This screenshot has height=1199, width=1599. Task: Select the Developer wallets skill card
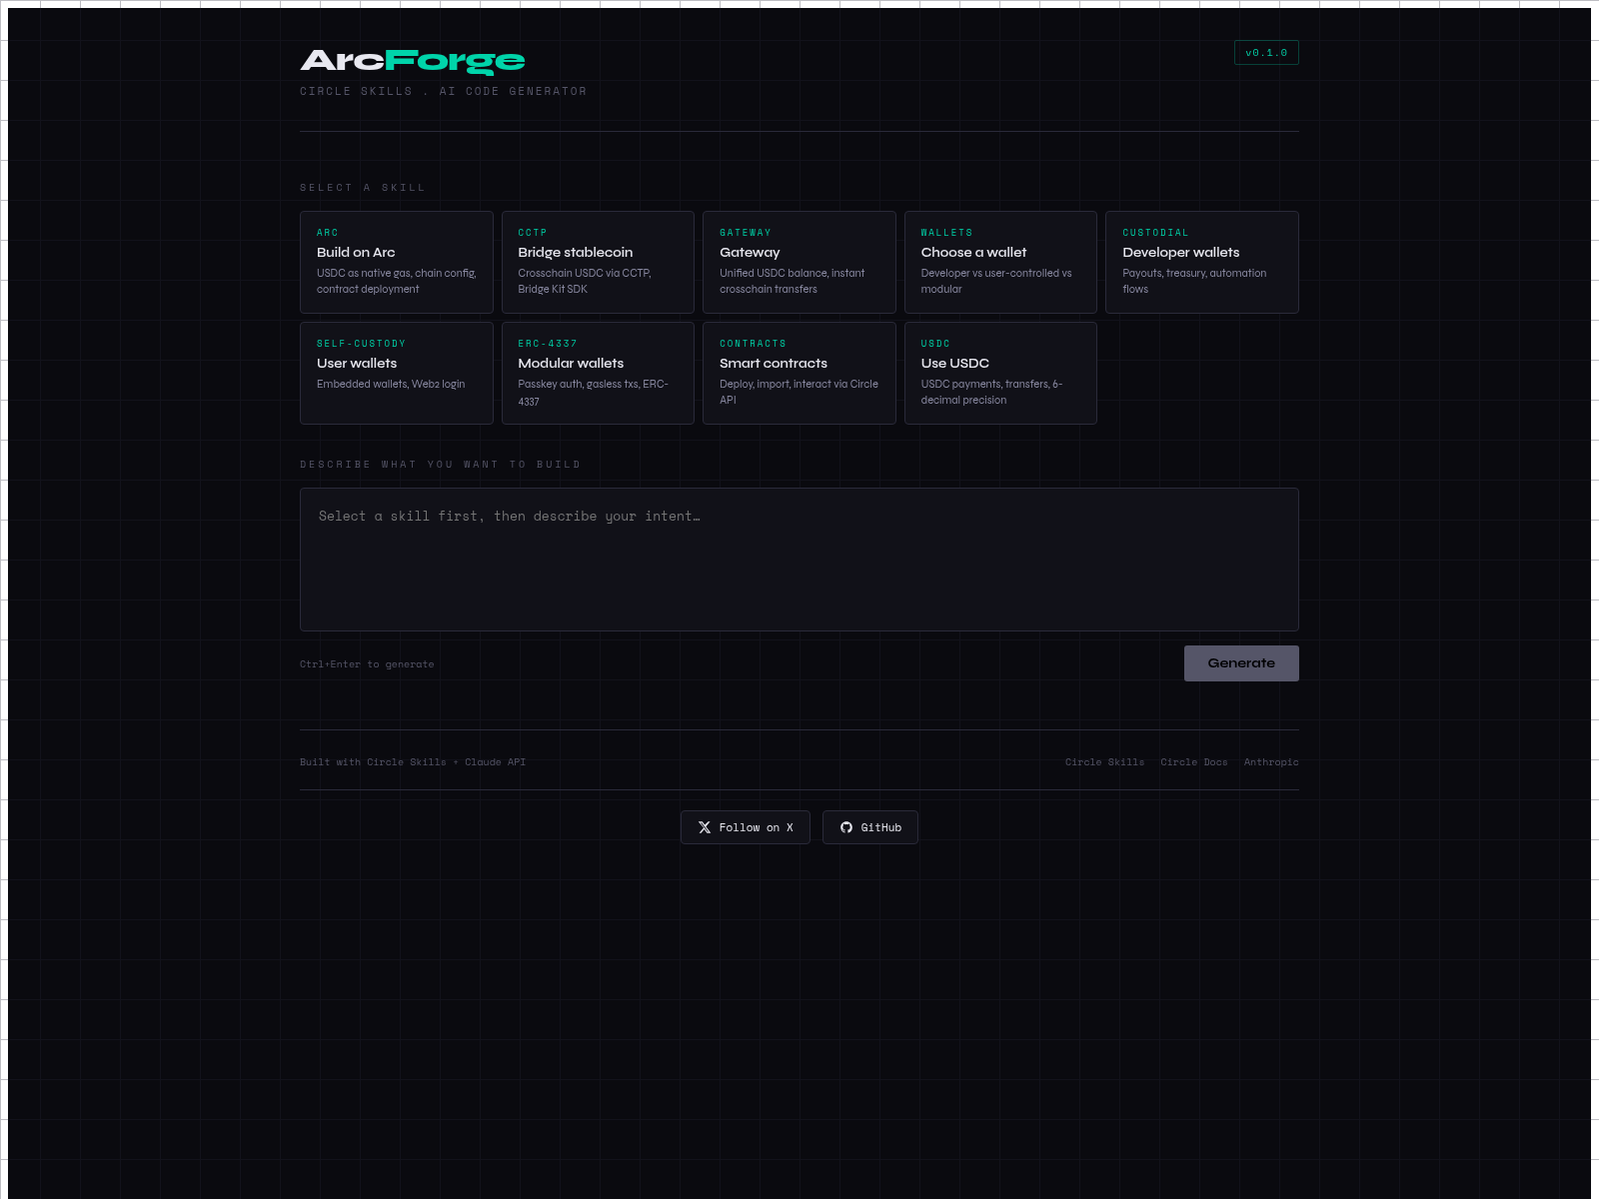[1202, 262]
